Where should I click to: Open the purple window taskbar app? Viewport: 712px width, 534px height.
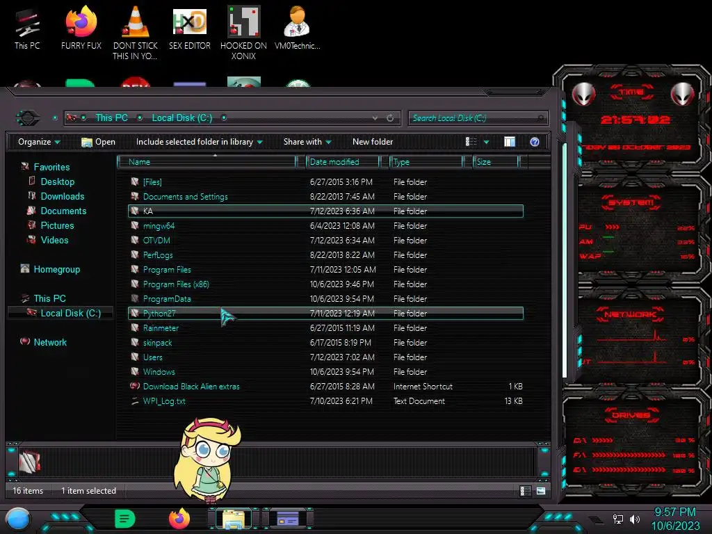coord(288,519)
